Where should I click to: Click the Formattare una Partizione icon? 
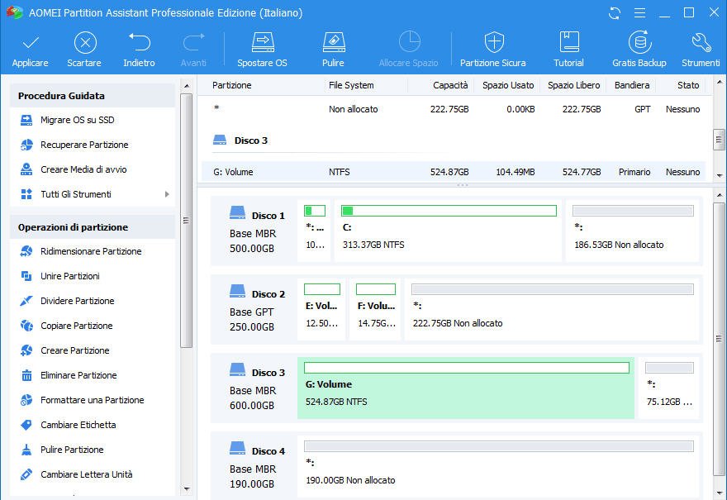(26, 400)
